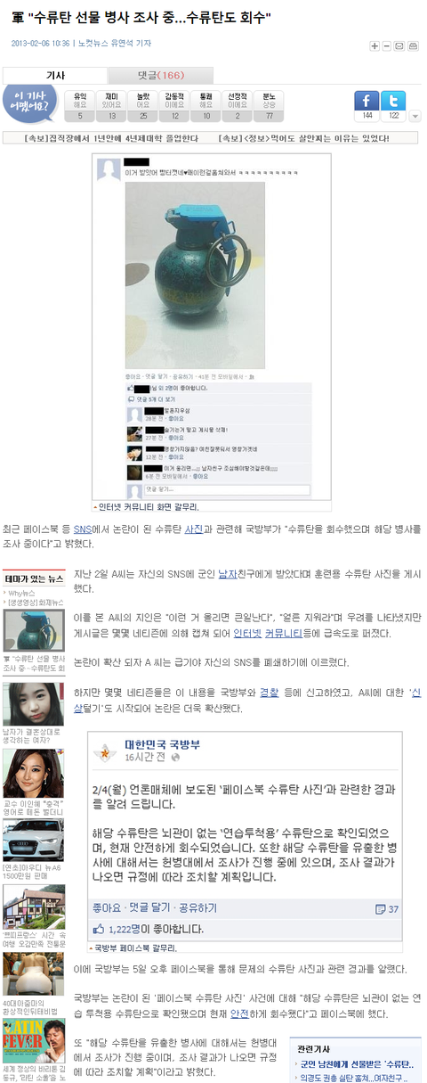Share the article on Twitter

tap(393, 100)
